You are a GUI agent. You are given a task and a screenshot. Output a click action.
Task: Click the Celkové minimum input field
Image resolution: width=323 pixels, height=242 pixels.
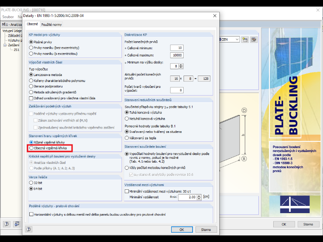click(x=177, y=48)
